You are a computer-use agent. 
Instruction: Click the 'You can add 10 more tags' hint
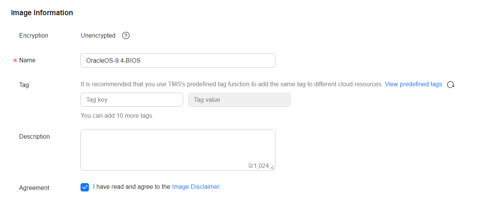[117, 116]
